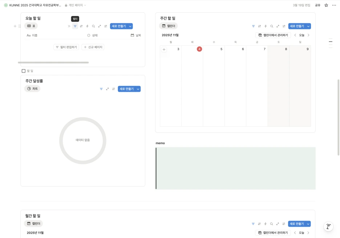Open the page more options menu

[x=334, y=5]
